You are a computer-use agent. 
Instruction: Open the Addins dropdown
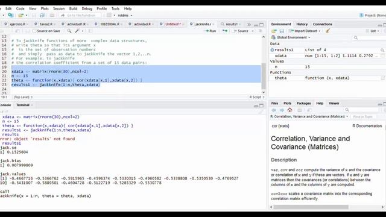click(125, 15)
